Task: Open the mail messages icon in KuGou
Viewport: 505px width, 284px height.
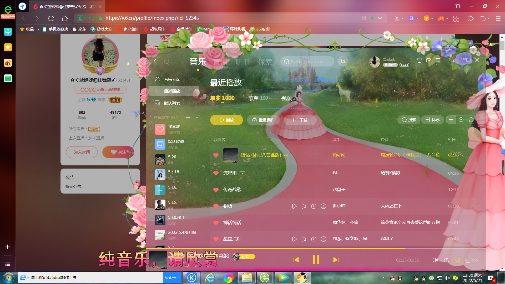Action: point(429,60)
